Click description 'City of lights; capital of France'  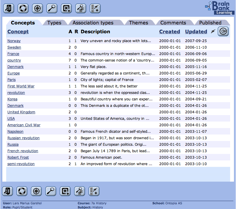pos(107,80)
